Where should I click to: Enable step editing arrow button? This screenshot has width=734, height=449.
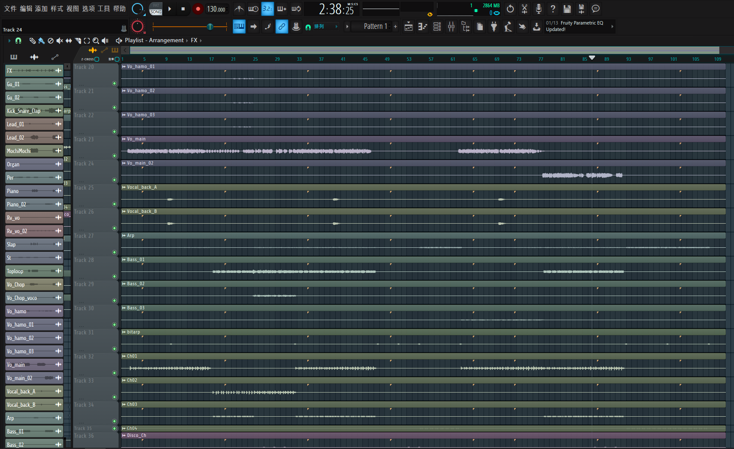253,26
